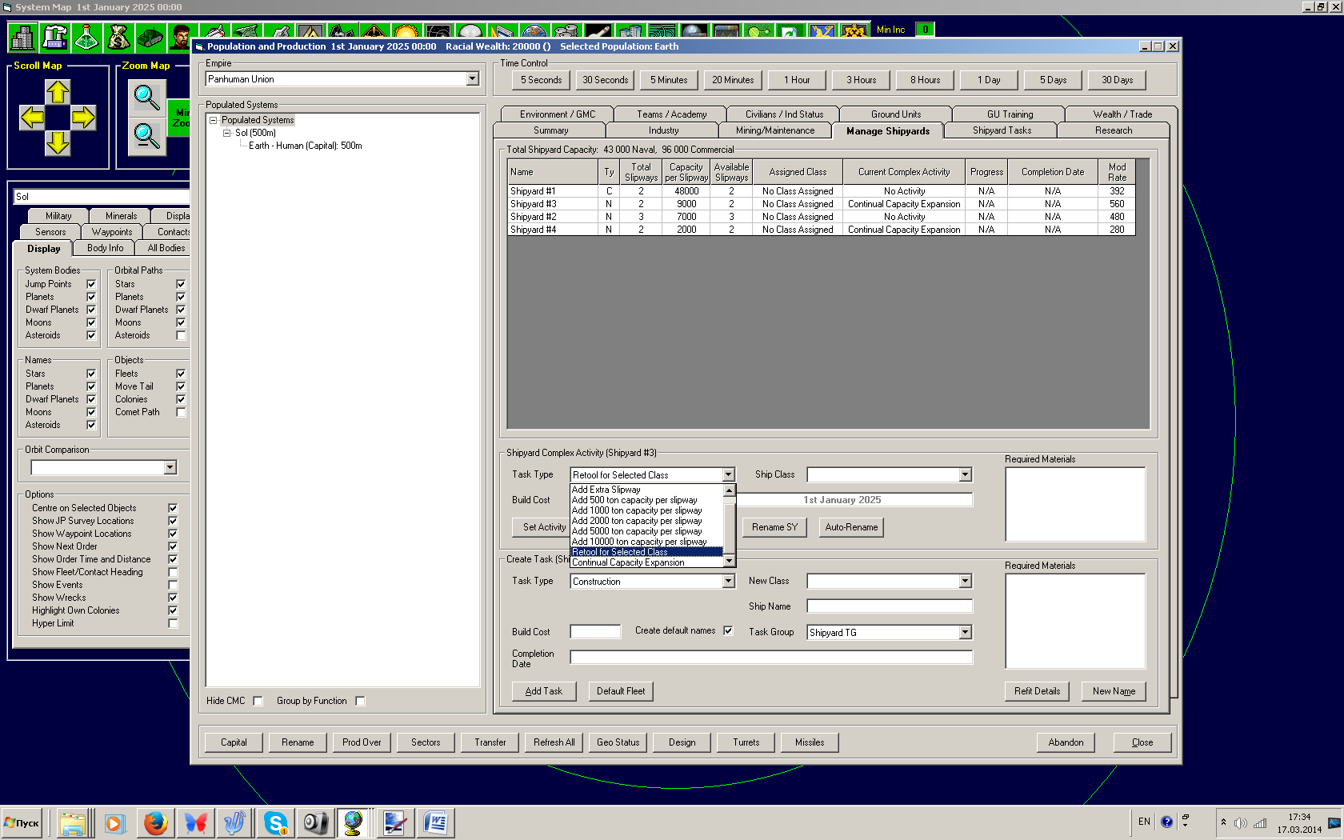
Task: Collapse the Sol (500m) tree node
Action: (227, 133)
